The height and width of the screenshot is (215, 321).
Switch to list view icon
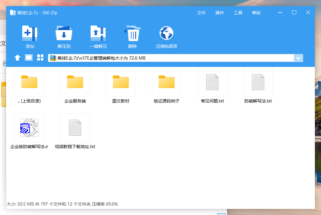click(29, 58)
